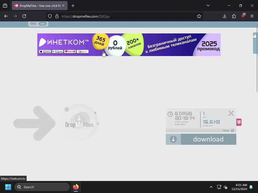Viewport: 258px width, 193px height.
Task: Click the uBlock extension icon with badge
Action: (x=243, y=16)
